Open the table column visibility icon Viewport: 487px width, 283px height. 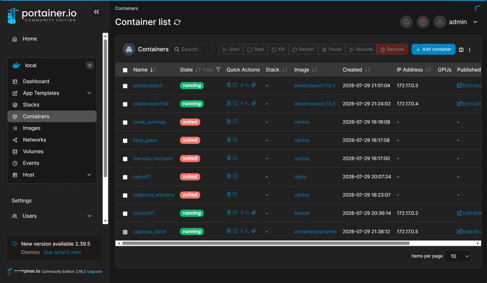click(x=461, y=50)
